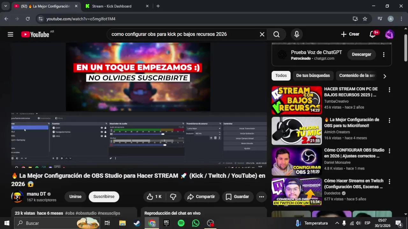Select the Contenido de la serie chip
408x229 pixels.
point(357,76)
